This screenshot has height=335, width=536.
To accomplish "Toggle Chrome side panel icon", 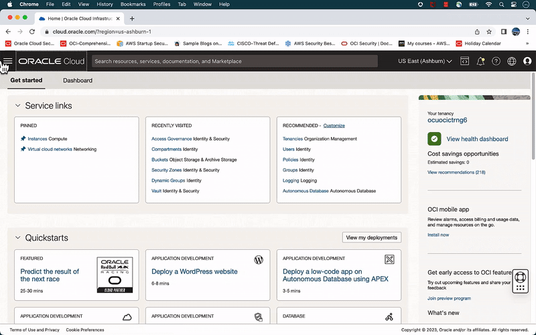I will click(x=504, y=31).
